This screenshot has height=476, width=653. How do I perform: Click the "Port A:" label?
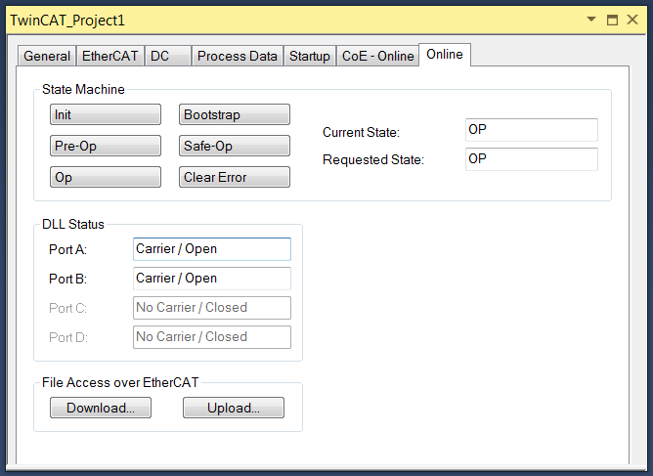(x=67, y=249)
